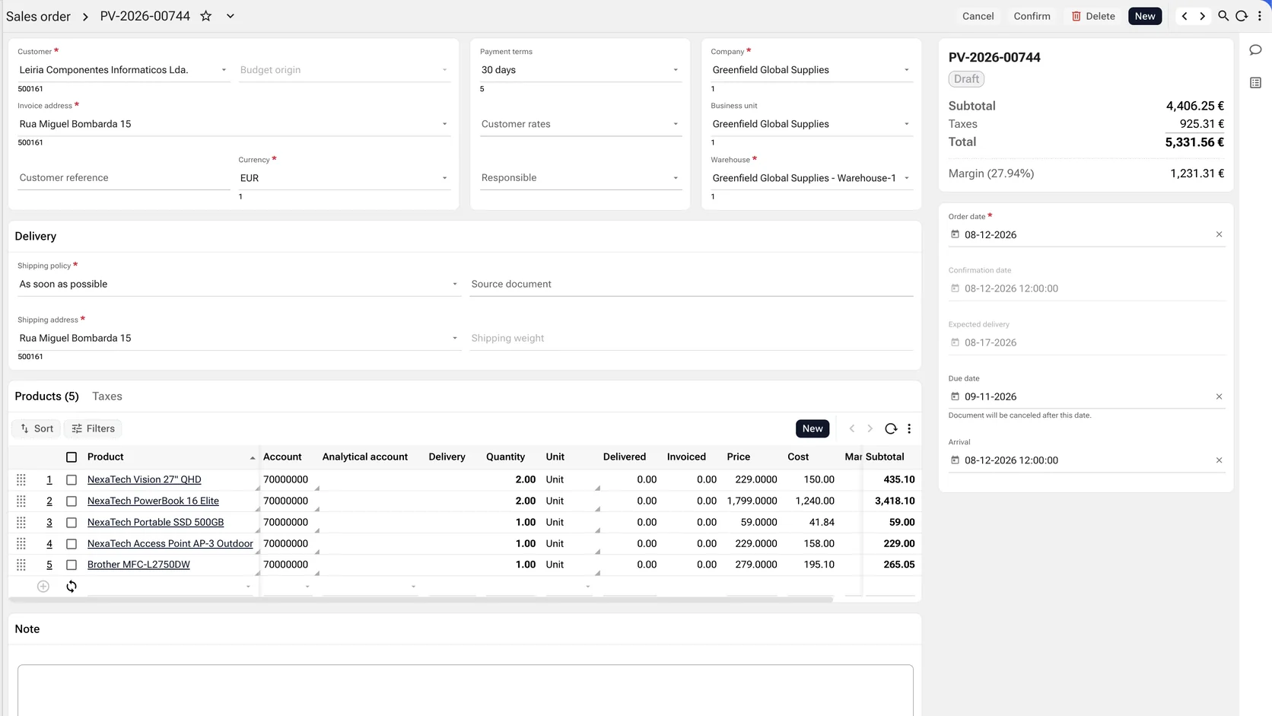
Task: Grab the drag handle of line 3
Action: click(21, 523)
